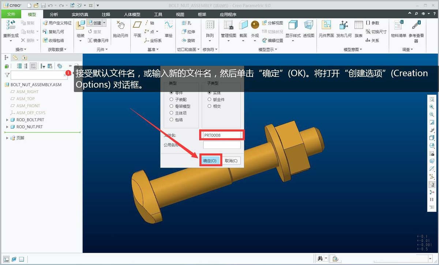Click the Pattern (阵列) icon

(210, 26)
